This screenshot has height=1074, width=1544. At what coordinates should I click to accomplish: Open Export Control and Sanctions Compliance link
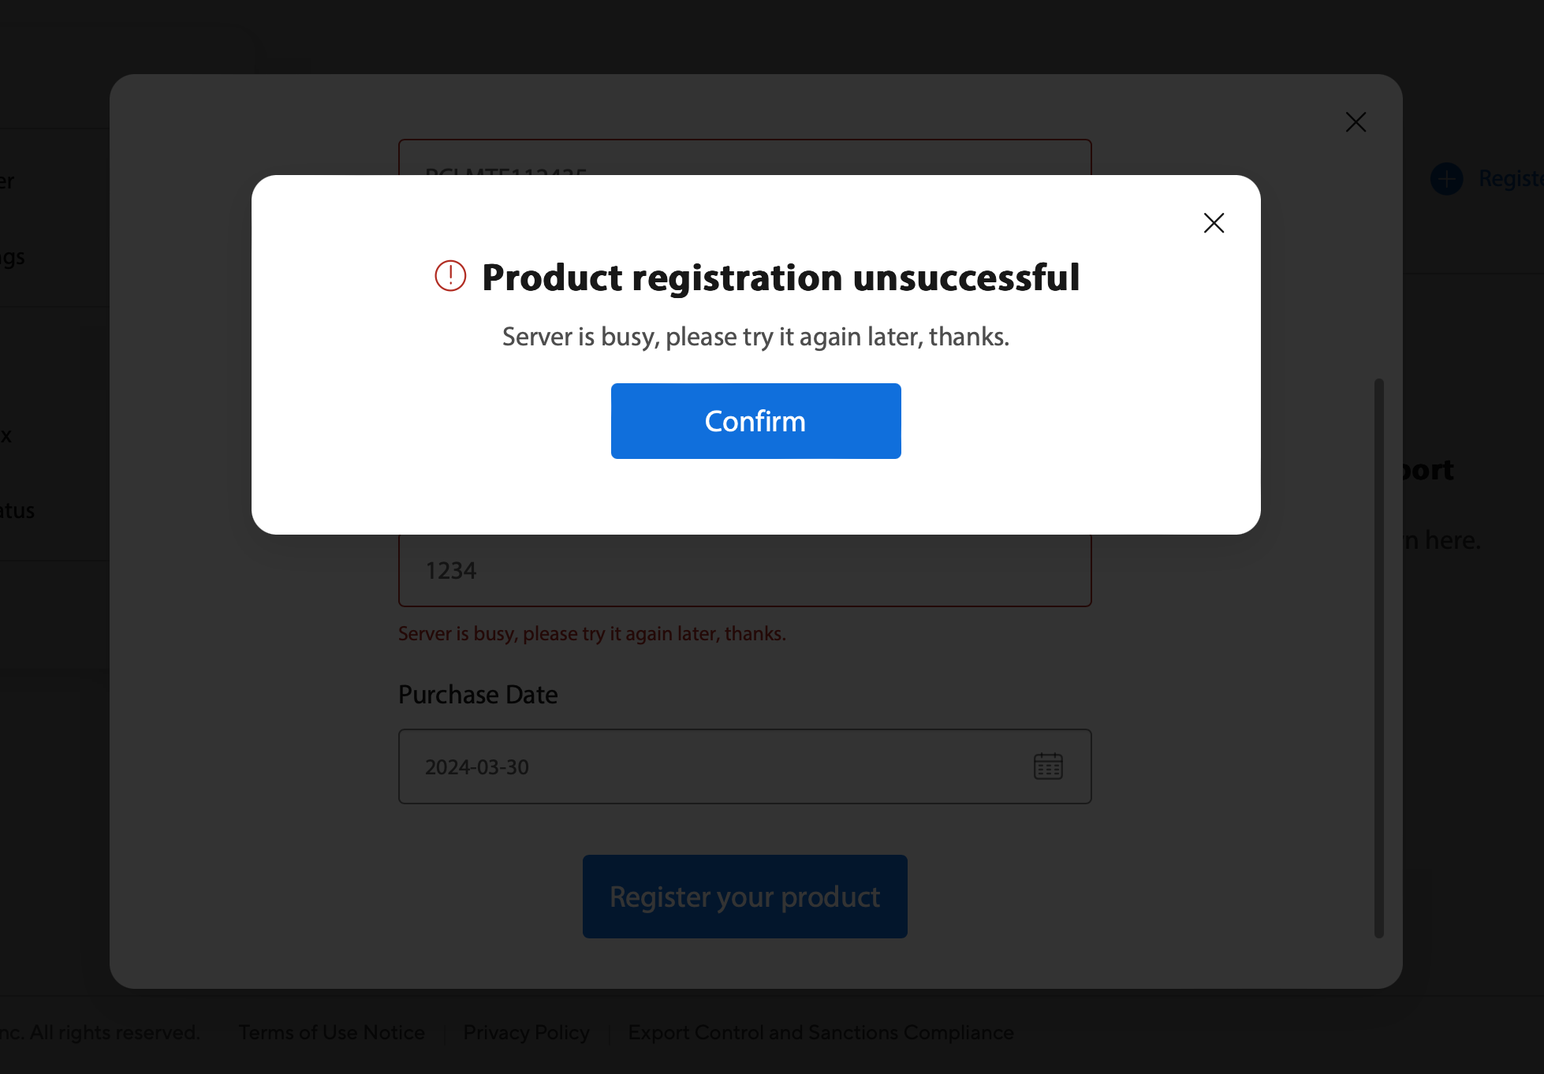click(x=821, y=1032)
